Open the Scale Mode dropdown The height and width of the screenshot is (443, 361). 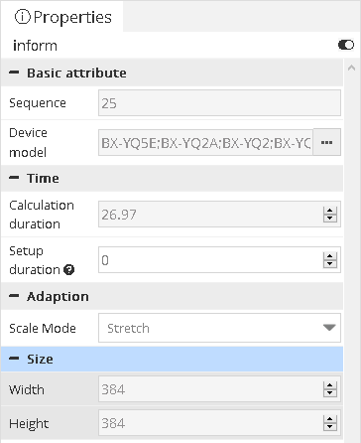[x=219, y=328]
